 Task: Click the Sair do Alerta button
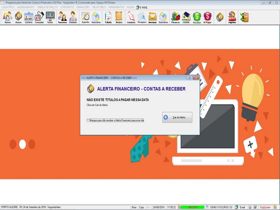coord(177,117)
